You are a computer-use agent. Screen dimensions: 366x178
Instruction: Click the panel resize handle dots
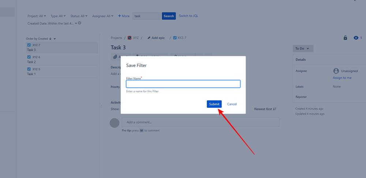101,106
